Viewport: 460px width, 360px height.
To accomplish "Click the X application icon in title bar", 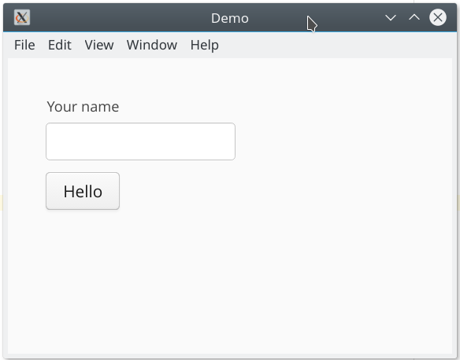I will 22,17.
